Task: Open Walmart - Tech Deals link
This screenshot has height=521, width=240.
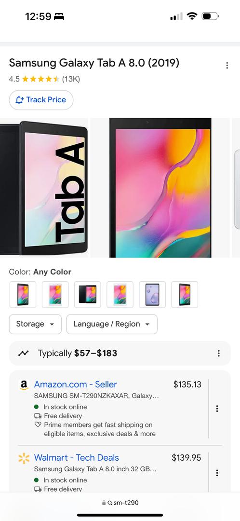Action: [x=76, y=458]
